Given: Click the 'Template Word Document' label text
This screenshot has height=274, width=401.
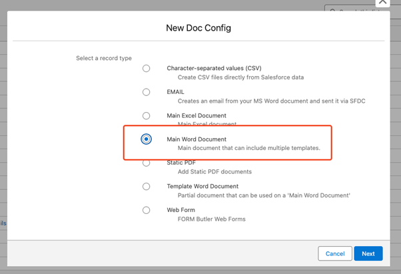Looking at the screenshot, I should point(202,187).
